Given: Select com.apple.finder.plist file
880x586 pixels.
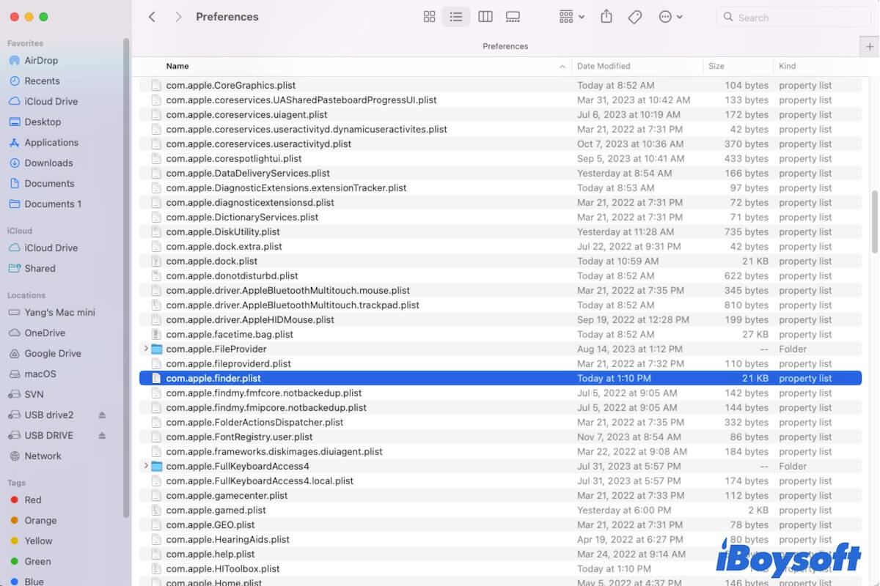Looking at the screenshot, I should click(500, 379).
